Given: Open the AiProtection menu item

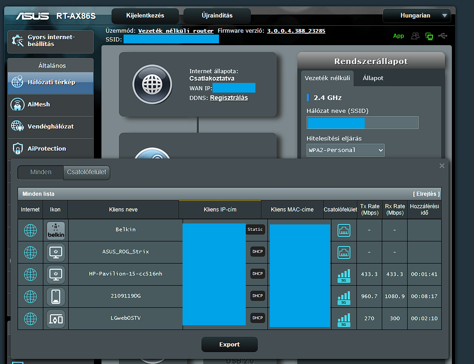Looking at the screenshot, I should click(50, 149).
